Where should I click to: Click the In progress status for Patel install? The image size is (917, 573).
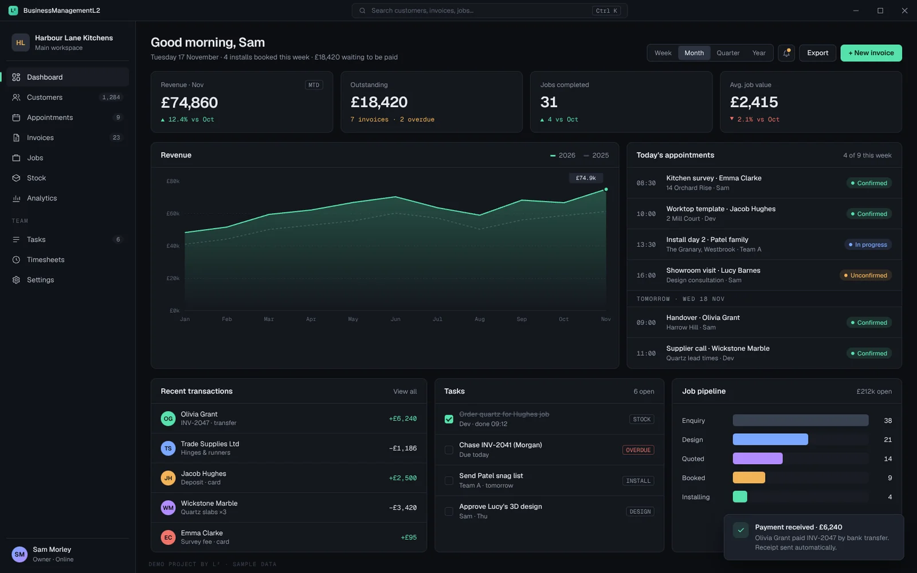868,245
